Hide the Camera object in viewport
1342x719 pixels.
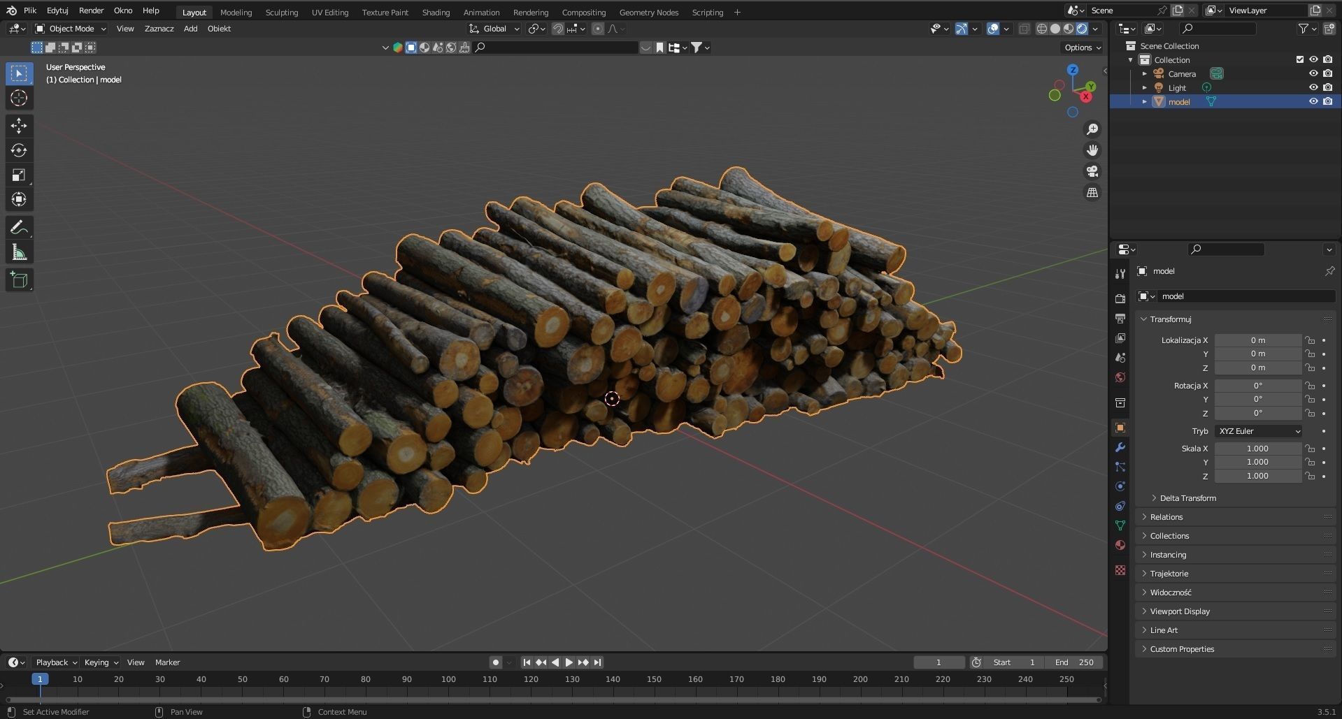pos(1313,73)
